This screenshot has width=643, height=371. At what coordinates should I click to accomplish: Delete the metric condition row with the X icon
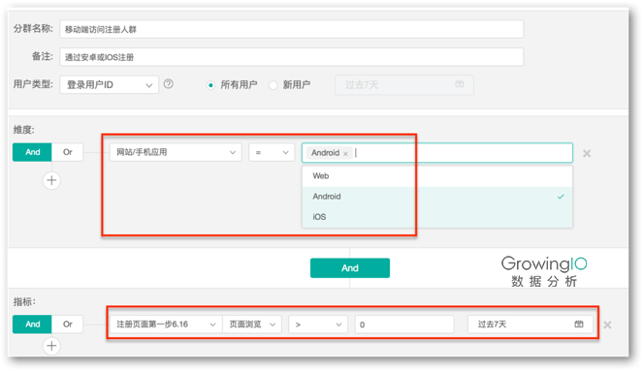pyautogui.click(x=607, y=325)
